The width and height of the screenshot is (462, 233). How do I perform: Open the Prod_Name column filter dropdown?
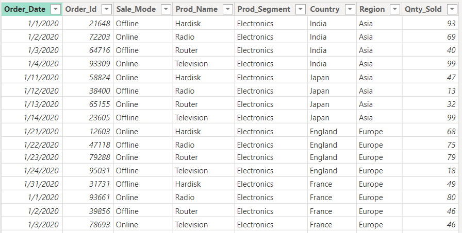click(227, 9)
